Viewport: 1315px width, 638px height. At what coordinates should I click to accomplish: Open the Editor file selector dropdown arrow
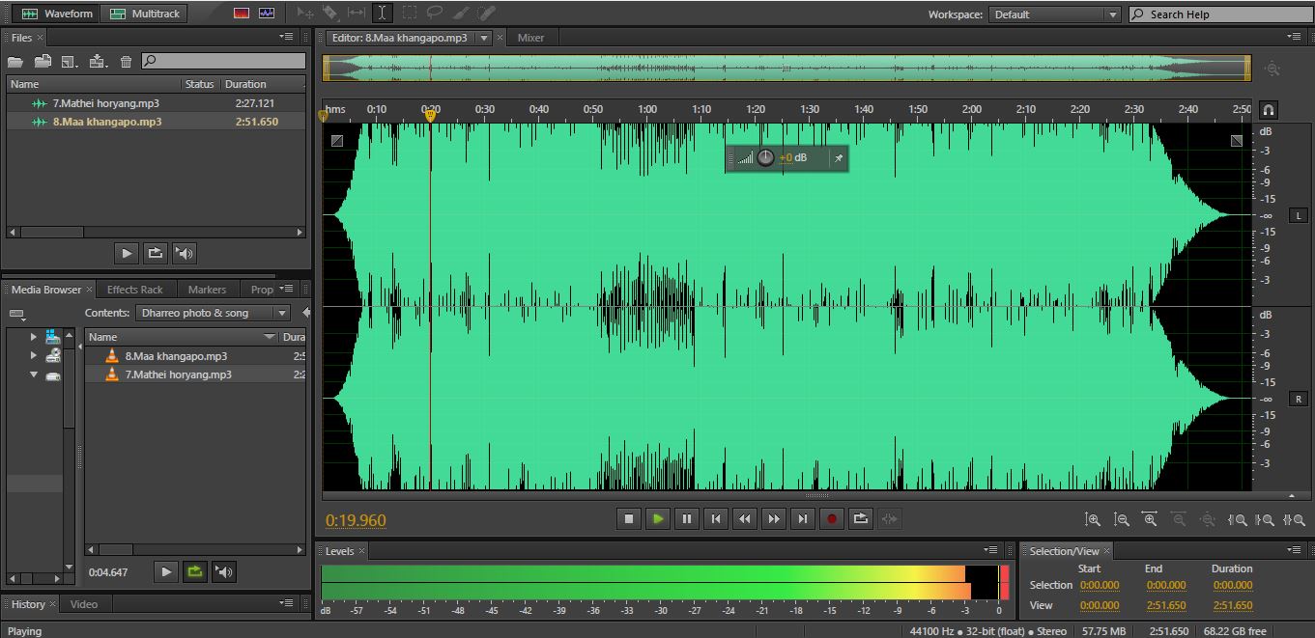(484, 38)
